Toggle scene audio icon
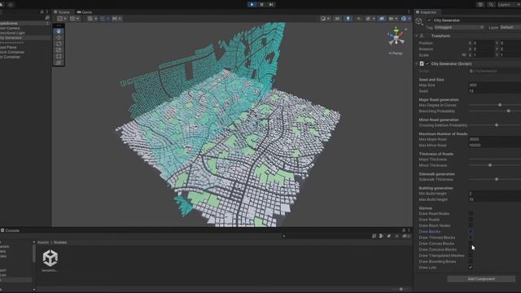Screen dimensions: 521x293 click(358, 19)
